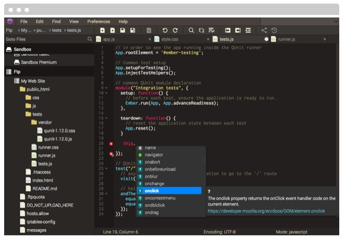Collapse code fold arrow on line 15

106,118
